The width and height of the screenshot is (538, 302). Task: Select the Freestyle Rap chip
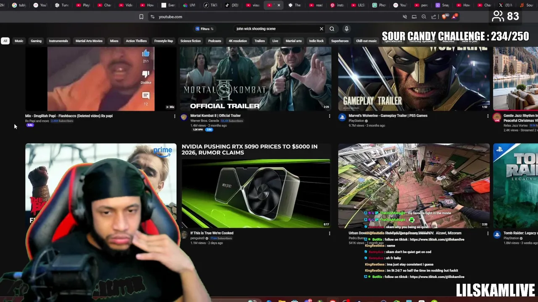[x=164, y=41]
